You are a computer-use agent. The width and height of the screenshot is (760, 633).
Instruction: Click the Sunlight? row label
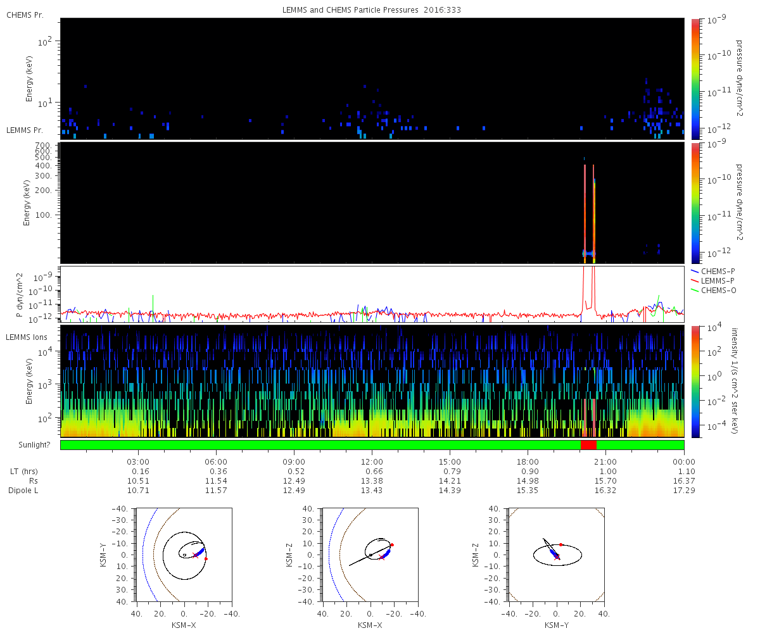coord(27,445)
